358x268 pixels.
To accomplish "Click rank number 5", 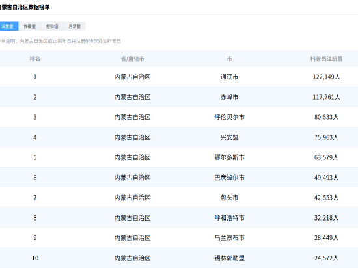I will coord(35,157).
